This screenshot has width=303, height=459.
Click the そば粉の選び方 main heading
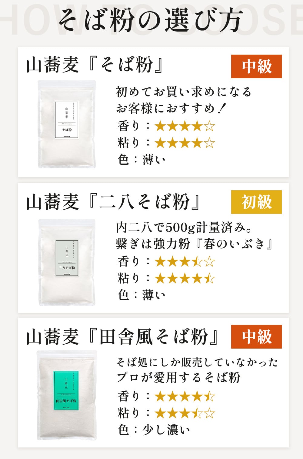point(151,21)
